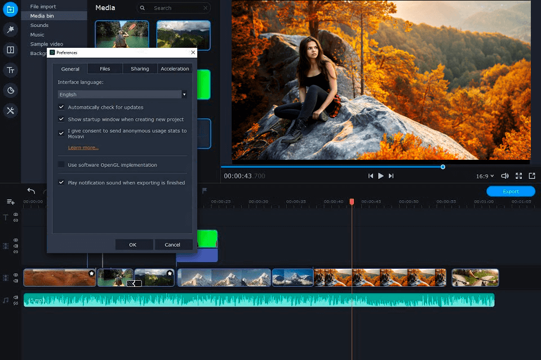Open the Filters magic wand panel
The width and height of the screenshot is (541, 360).
[10, 30]
